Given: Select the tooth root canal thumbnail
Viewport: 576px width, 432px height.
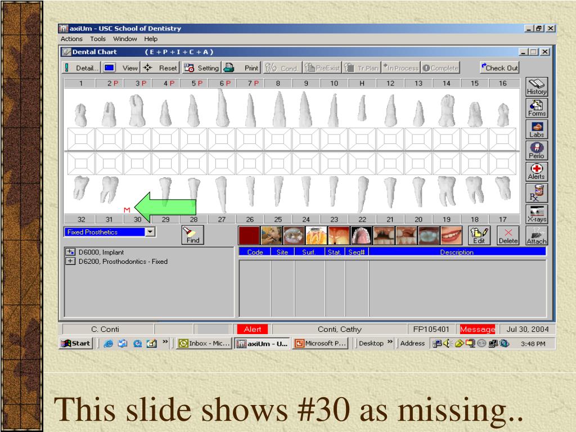Looking at the screenshot, I should (316, 236).
